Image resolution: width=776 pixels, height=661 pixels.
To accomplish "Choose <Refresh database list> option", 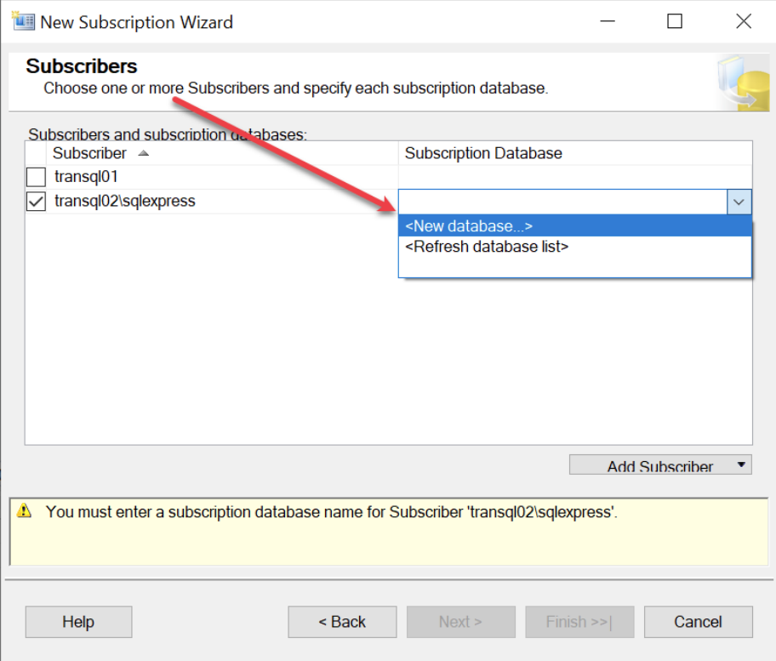I will click(574, 247).
